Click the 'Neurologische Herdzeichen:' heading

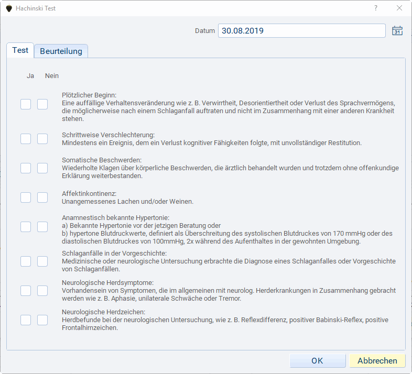click(x=104, y=312)
